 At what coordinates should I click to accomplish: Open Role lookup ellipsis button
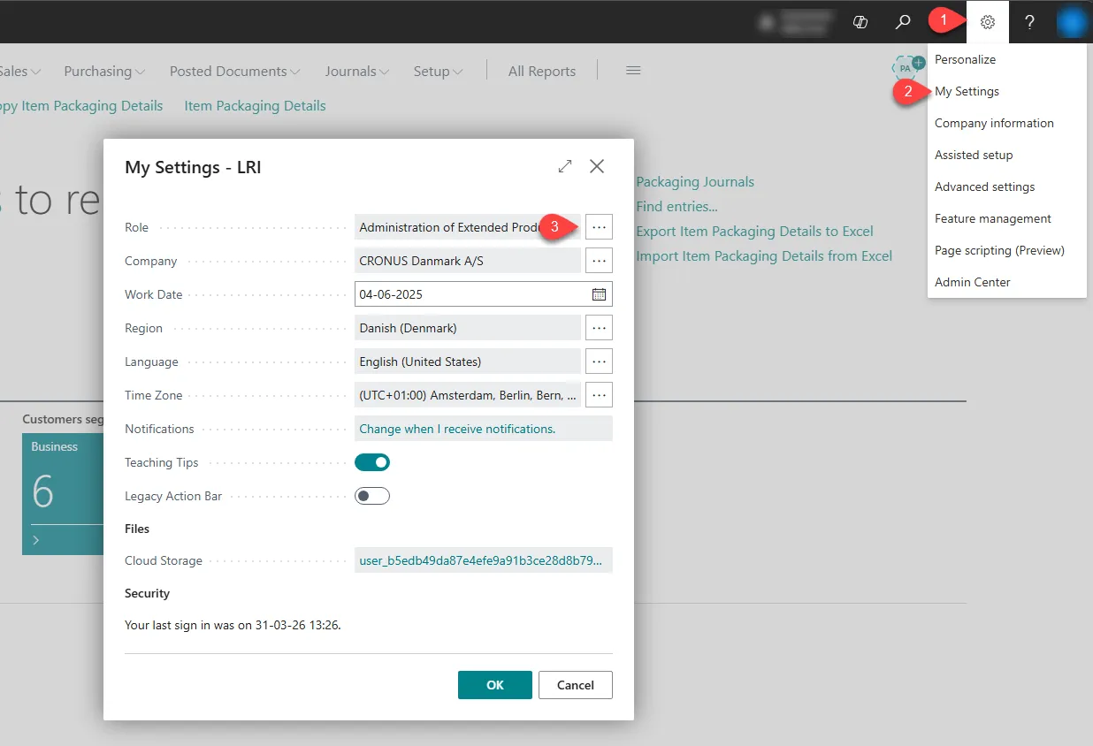pyautogui.click(x=599, y=227)
